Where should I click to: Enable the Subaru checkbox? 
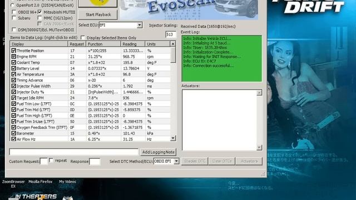tap(14, 18)
